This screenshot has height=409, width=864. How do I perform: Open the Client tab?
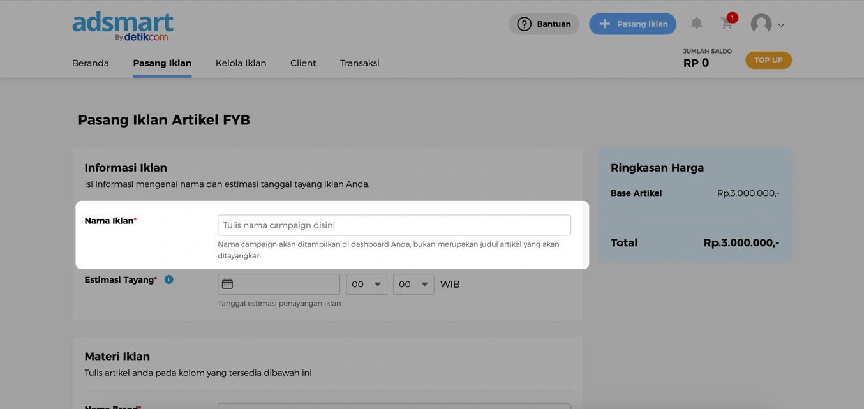(303, 63)
